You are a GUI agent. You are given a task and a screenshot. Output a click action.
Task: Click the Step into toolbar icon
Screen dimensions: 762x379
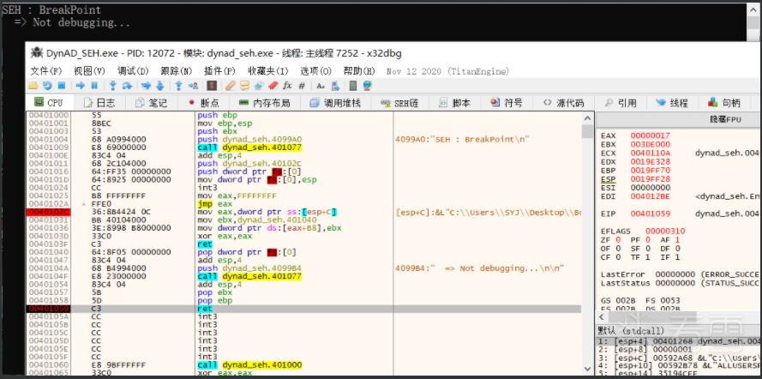tap(113, 86)
